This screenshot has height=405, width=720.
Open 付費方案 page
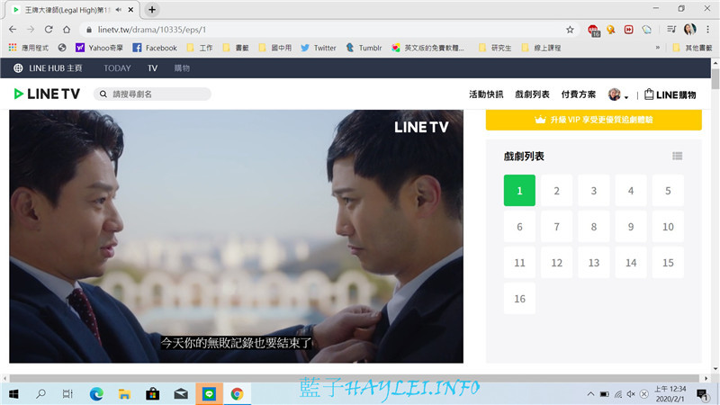[578, 94]
